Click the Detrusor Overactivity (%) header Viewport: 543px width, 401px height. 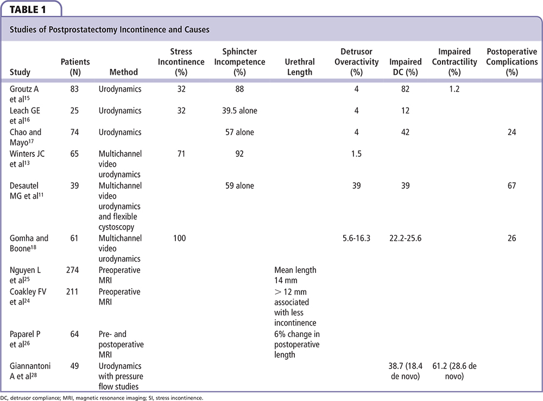pos(356,62)
